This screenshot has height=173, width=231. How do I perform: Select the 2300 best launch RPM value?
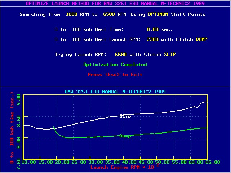[152, 39]
